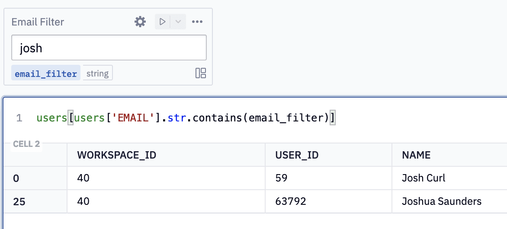Image resolution: width=507 pixels, height=229 pixels.
Task: Run the Email Filter cell
Action: click(163, 22)
